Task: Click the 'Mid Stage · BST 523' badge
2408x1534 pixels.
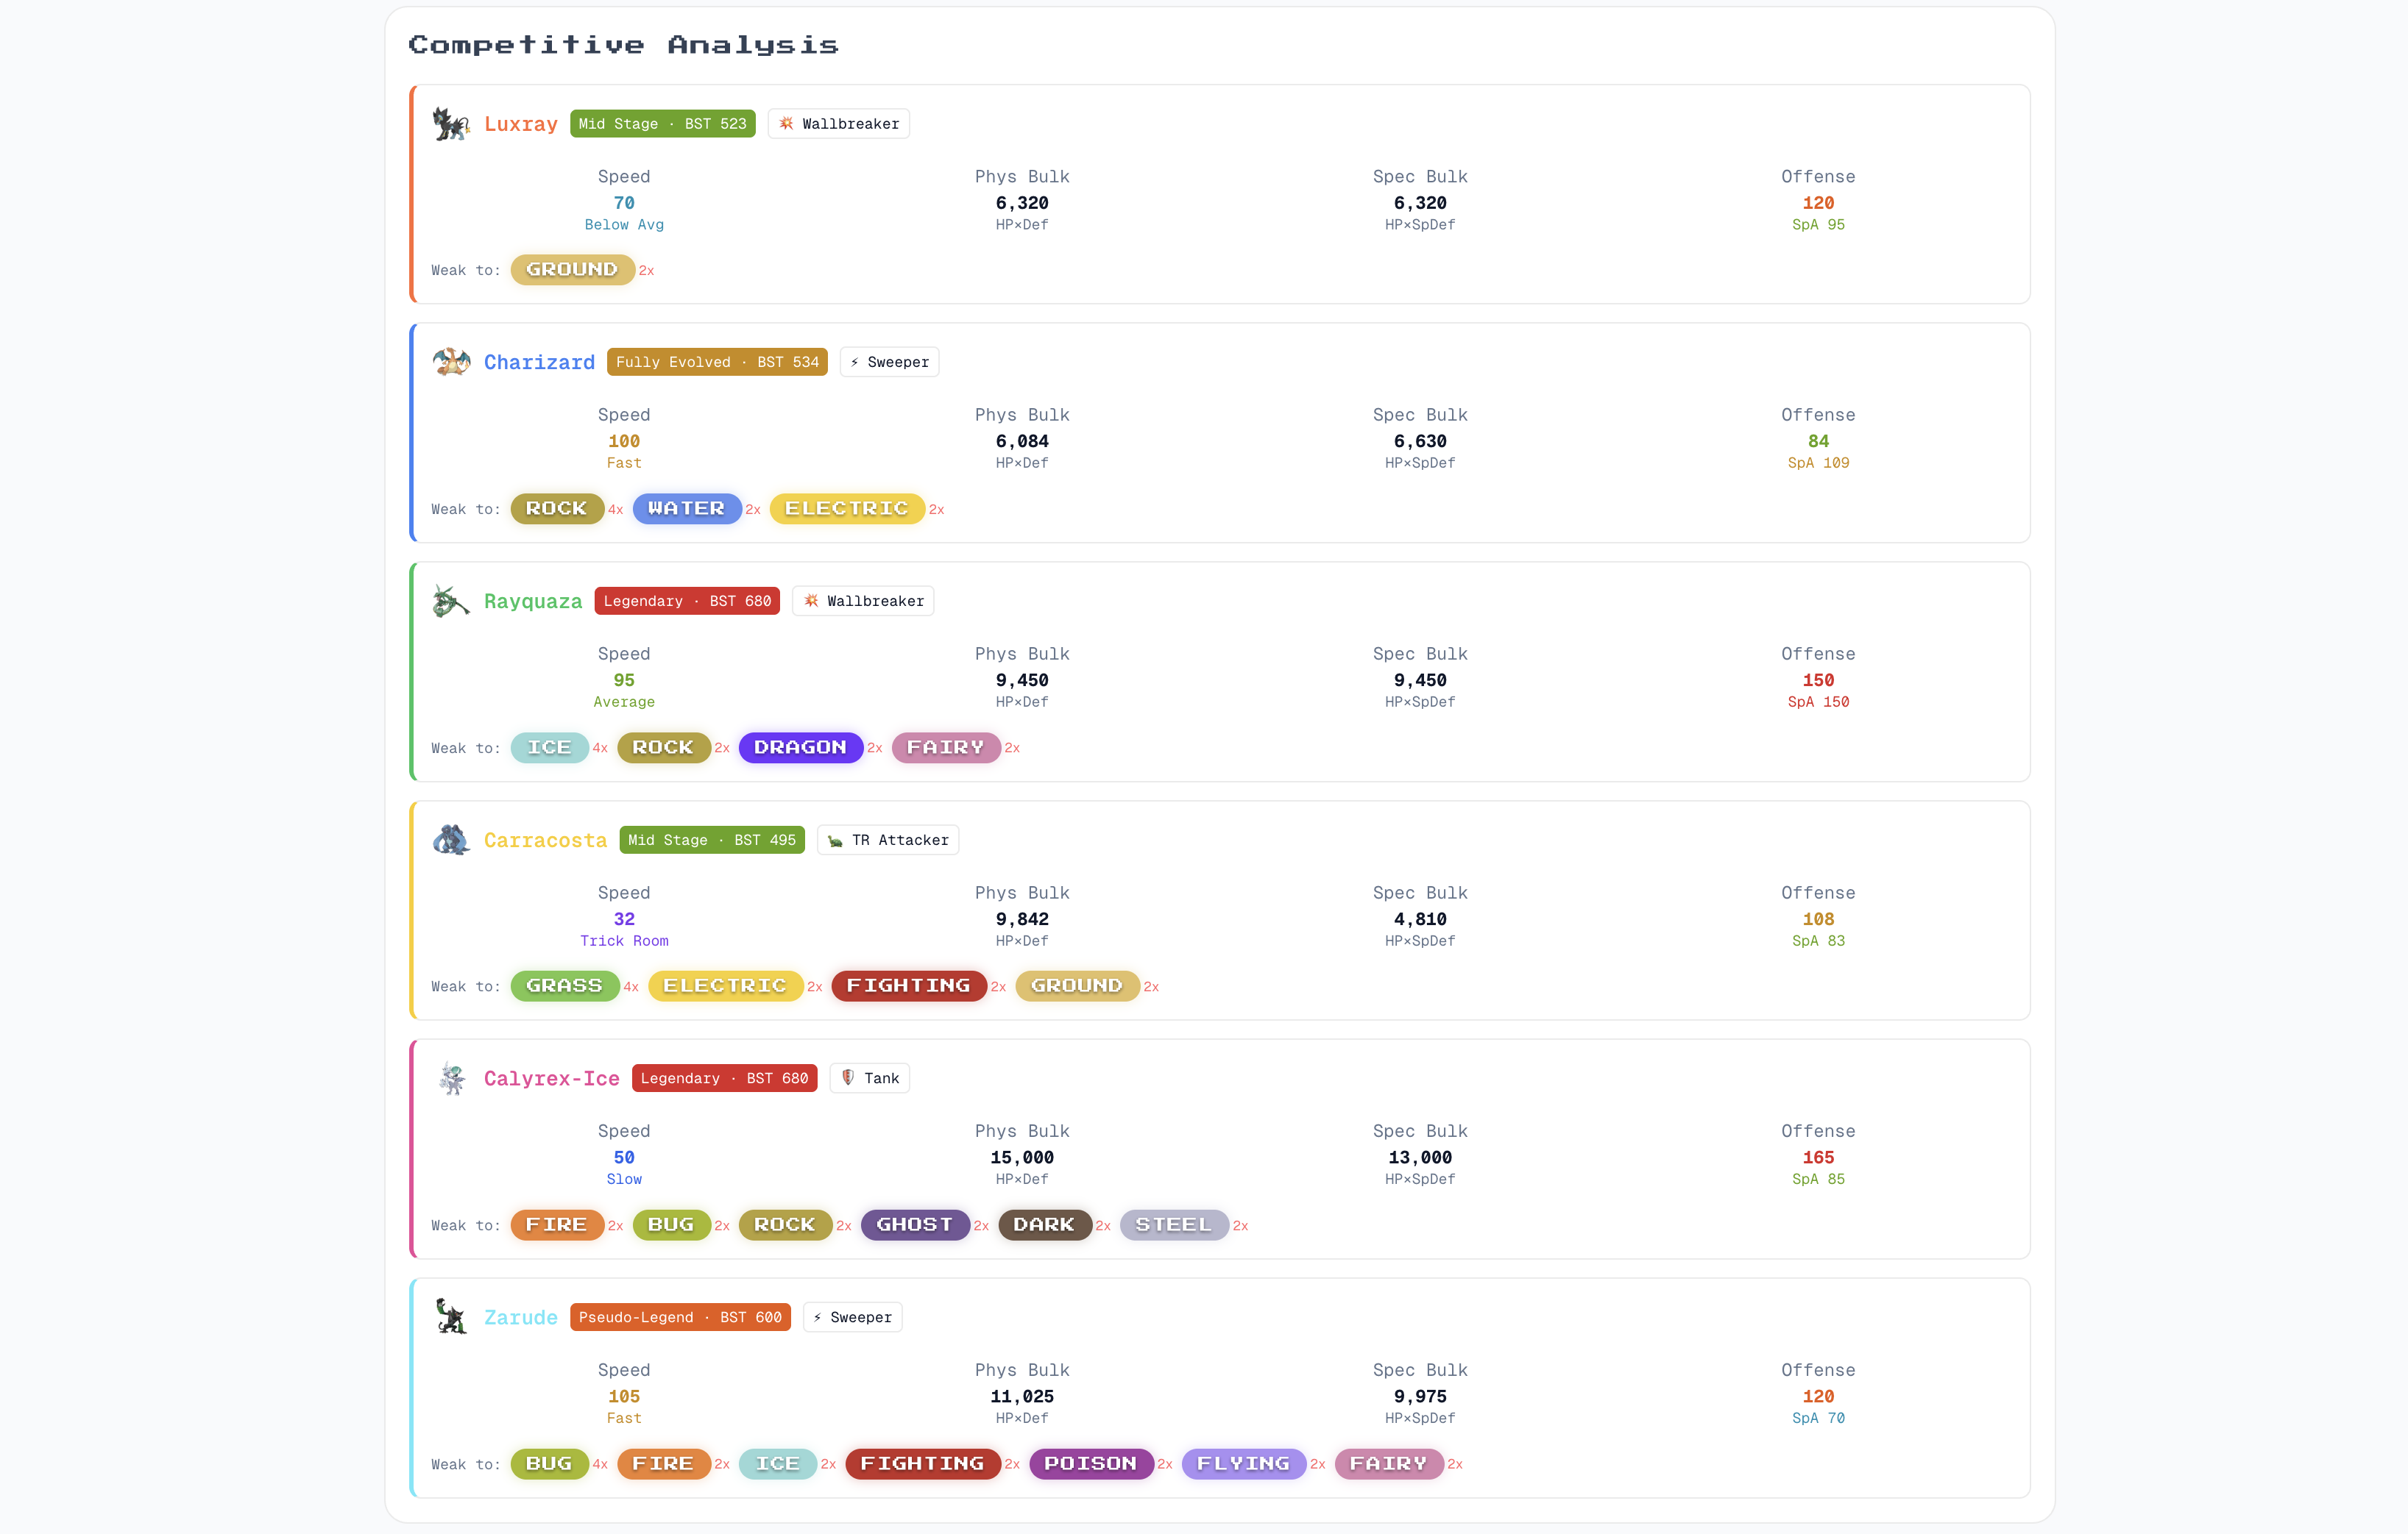Action: point(663,124)
